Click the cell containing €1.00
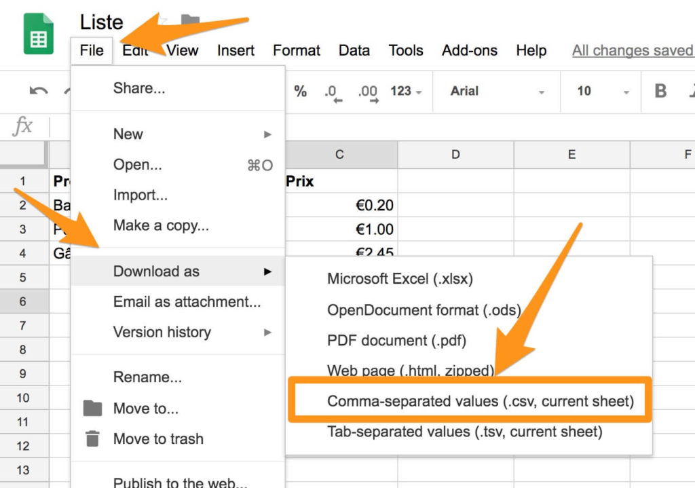The width and height of the screenshot is (695, 488). (x=341, y=229)
